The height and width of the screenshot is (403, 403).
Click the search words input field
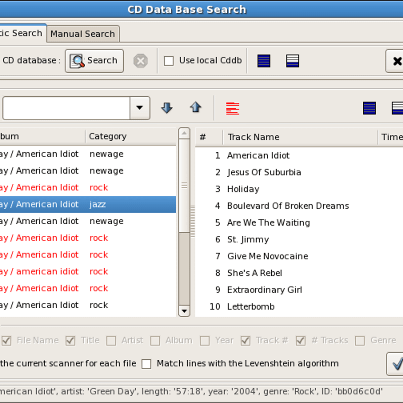pos(66,108)
